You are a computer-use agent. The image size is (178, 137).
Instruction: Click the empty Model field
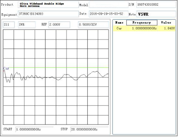(x=108, y=5)
